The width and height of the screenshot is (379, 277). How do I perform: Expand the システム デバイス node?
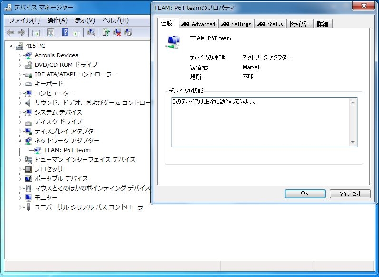point(20,112)
